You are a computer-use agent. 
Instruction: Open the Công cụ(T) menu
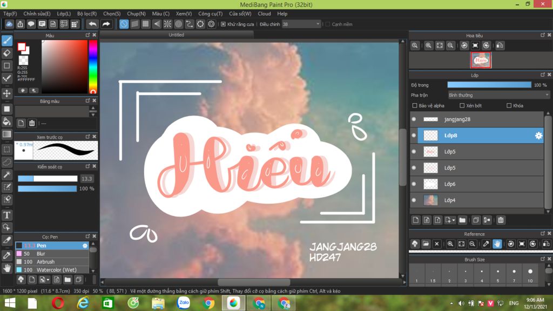[210, 13]
